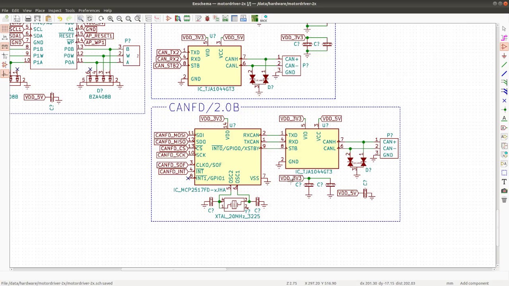The width and height of the screenshot is (509, 286).
Task: Click the XTAL_20MHz_3225 crystal label
Action: [x=237, y=216]
